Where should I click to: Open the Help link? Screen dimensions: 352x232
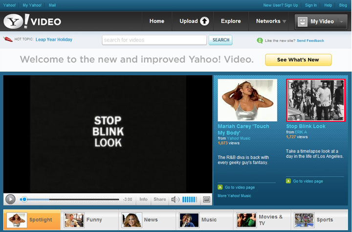click(x=328, y=5)
